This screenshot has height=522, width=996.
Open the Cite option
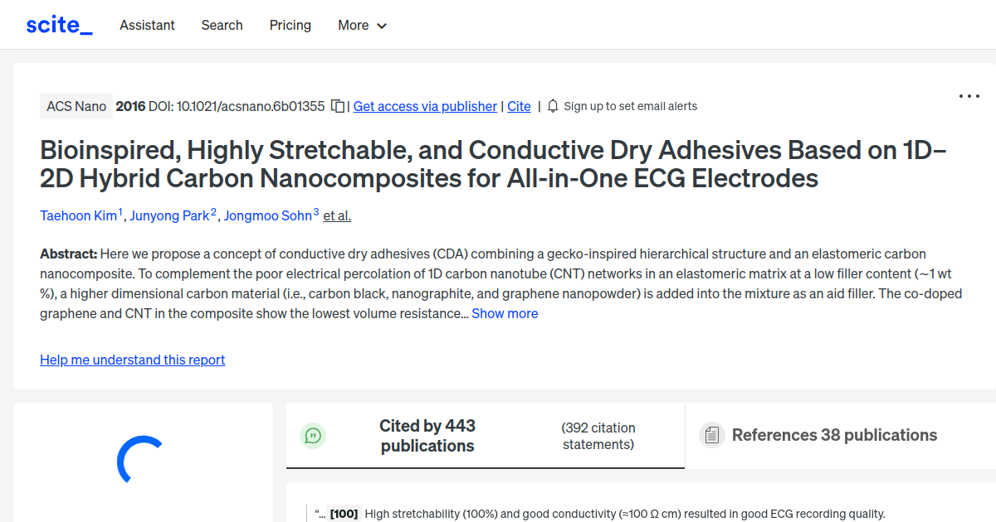tap(519, 106)
